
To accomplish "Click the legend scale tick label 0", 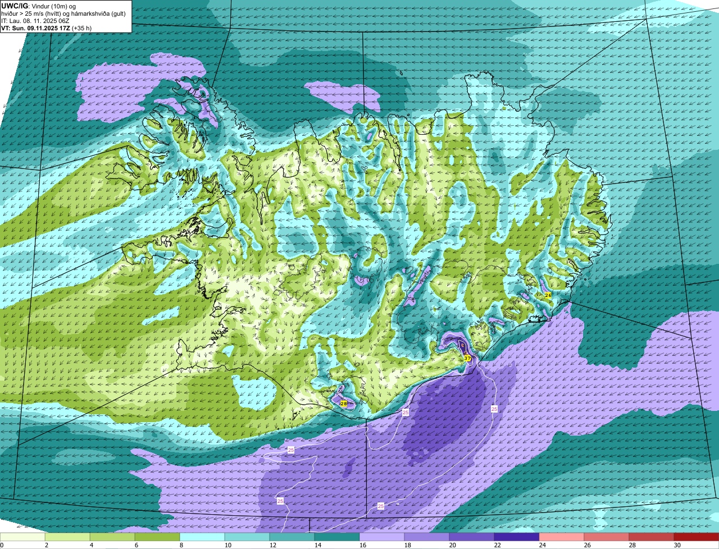I will (x=2, y=545).
